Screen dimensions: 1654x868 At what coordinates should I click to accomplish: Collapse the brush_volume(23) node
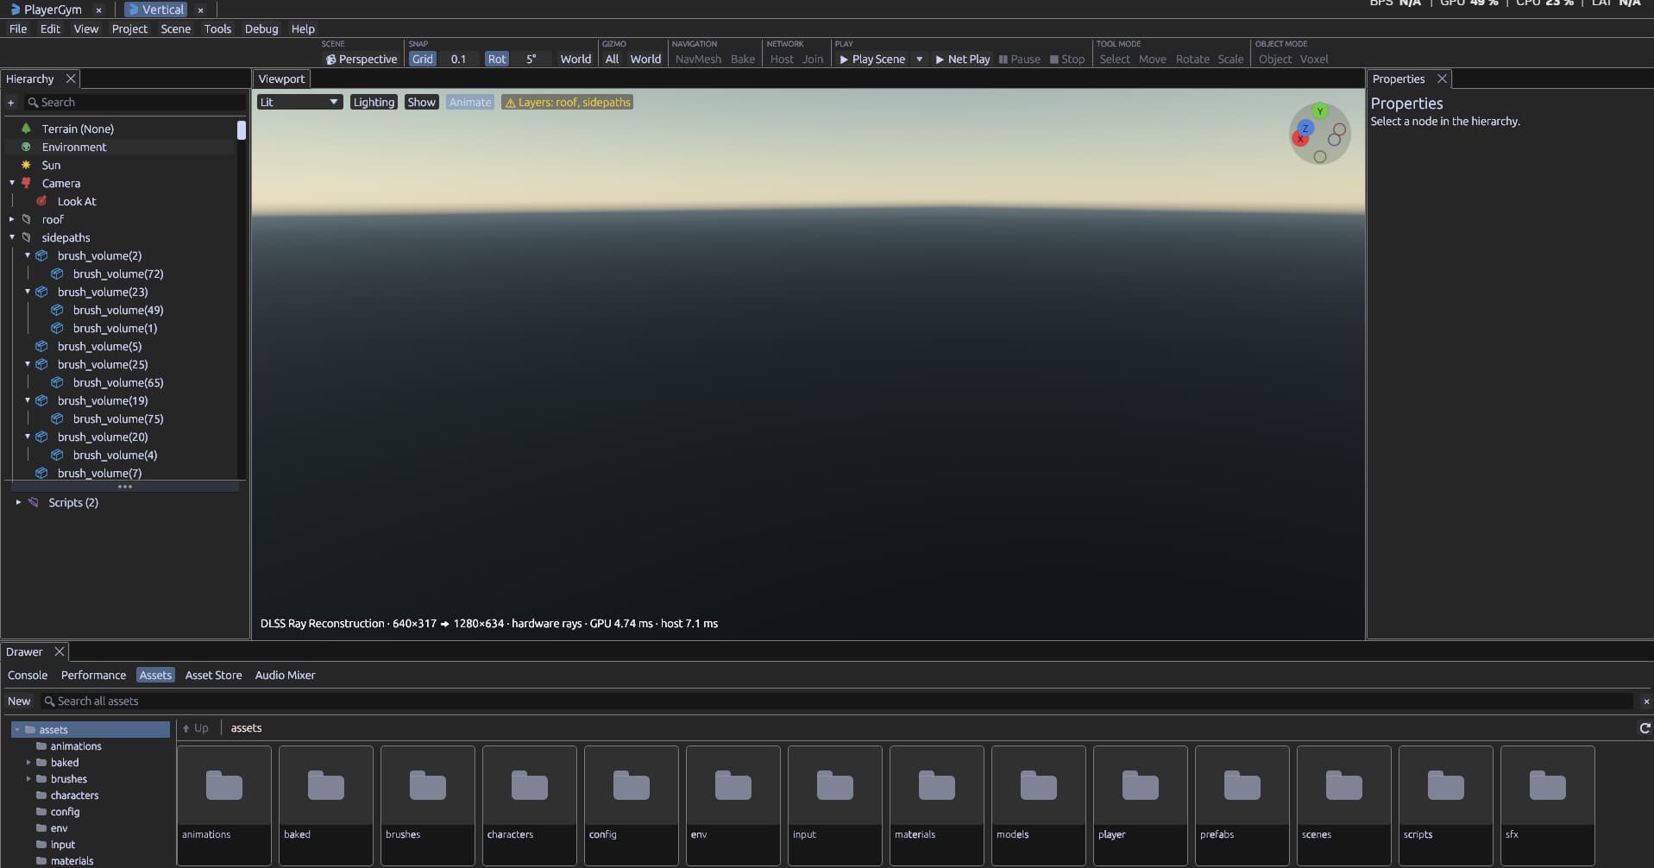tap(28, 292)
